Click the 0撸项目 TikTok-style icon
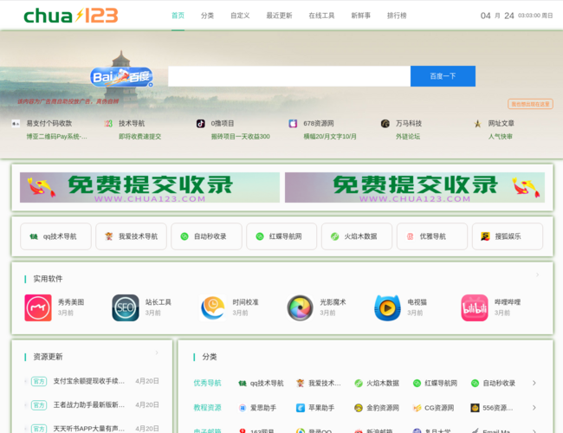This screenshot has width=563, height=433. 200,124
